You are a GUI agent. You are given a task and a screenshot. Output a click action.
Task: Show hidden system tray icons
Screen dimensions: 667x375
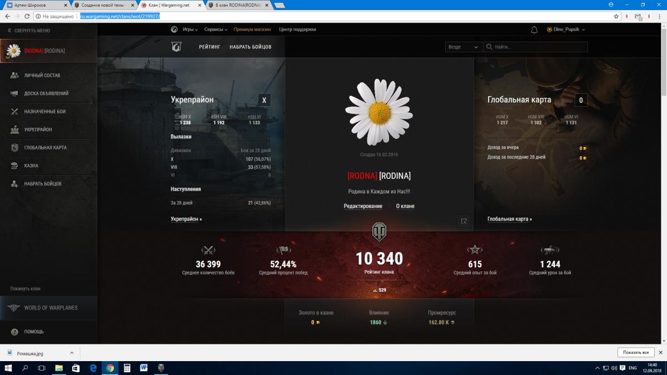[x=596, y=368]
